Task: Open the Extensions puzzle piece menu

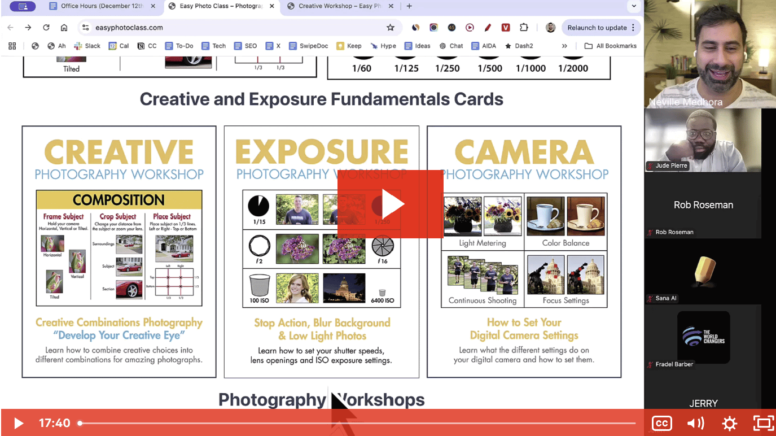Action: (524, 27)
